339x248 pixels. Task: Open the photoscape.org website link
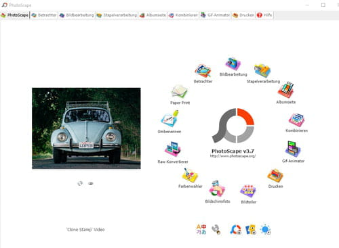pyautogui.click(x=233, y=156)
